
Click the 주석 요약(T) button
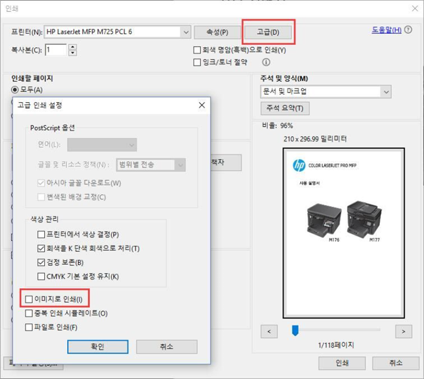pos(285,108)
